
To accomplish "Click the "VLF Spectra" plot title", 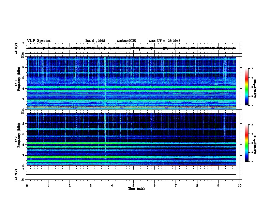I will click(39, 41).
